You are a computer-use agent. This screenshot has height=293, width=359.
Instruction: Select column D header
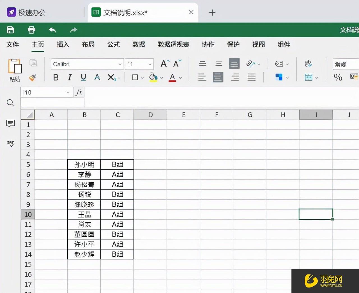tap(150, 115)
